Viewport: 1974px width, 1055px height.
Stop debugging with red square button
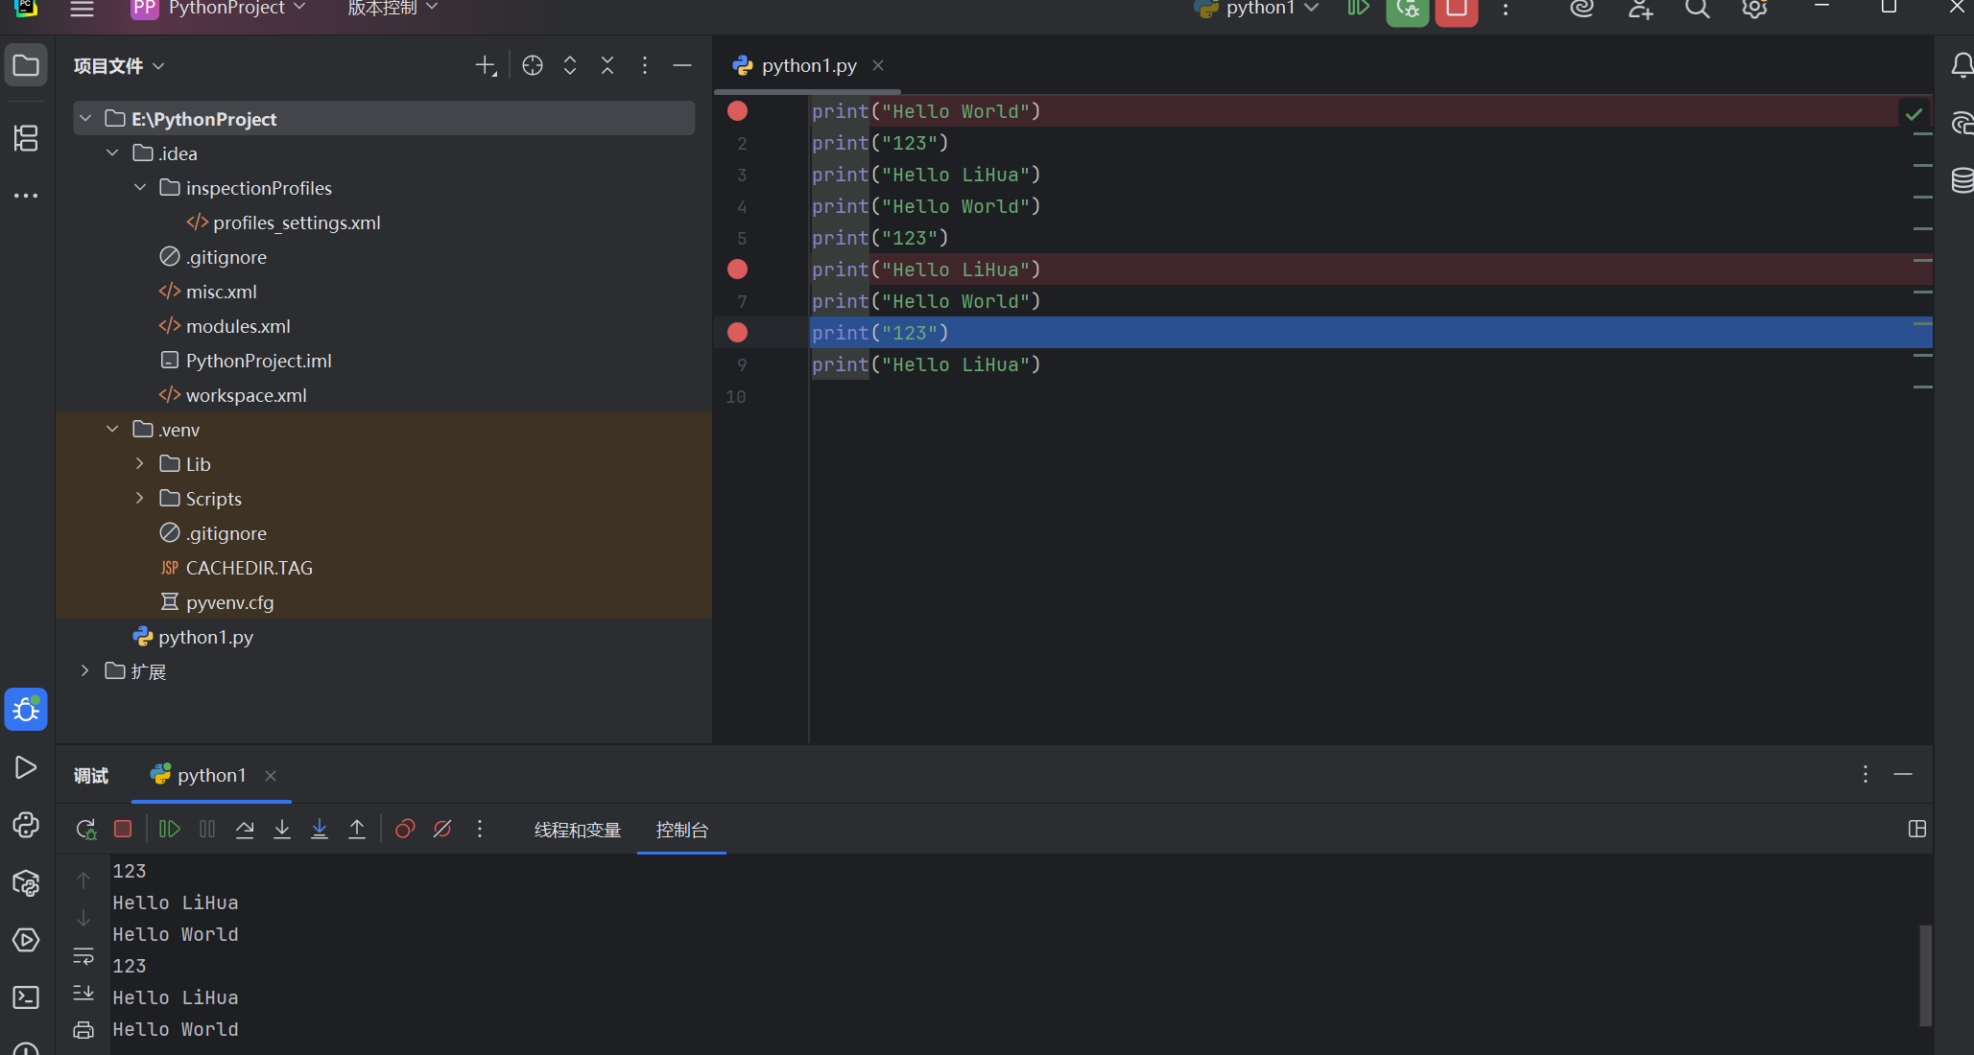(123, 829)
